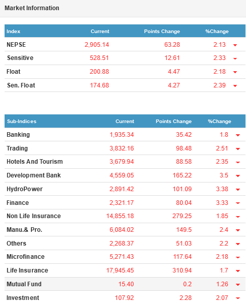Click the down arrow next to HydroPower 3.38
246x302 pixels.
[238, 190]
